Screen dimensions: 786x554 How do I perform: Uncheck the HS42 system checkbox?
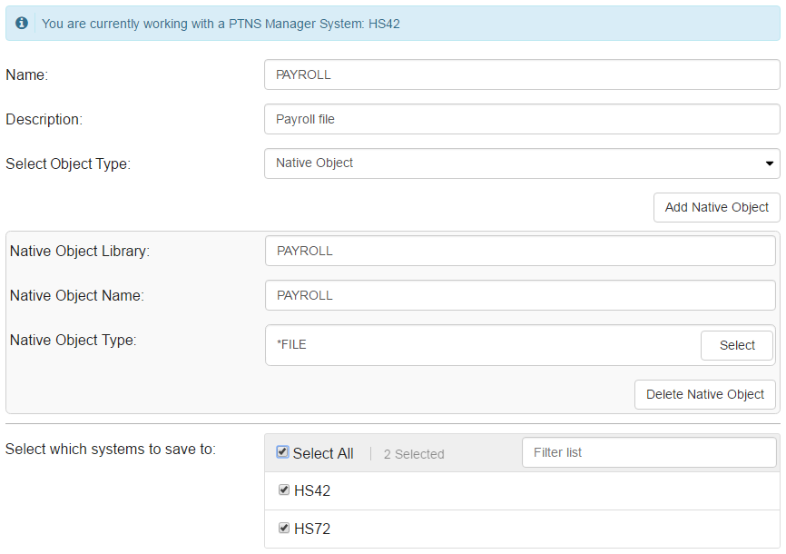tap(284, 490)
